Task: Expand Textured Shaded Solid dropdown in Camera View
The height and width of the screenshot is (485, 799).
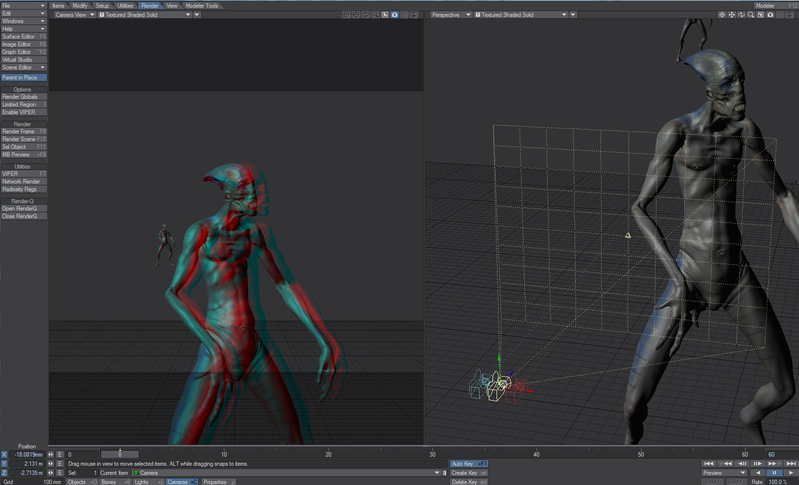Action: 188,15
